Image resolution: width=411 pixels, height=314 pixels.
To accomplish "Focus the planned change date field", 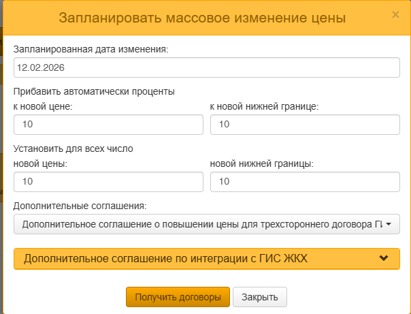I will 206,68.
